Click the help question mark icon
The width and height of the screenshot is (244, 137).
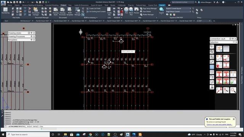pyautogui.click(x=223, y=2)
